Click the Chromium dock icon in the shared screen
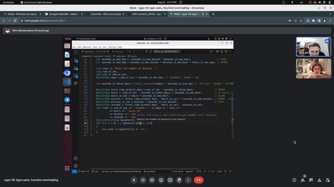334x187 pixels. [67, 73]
